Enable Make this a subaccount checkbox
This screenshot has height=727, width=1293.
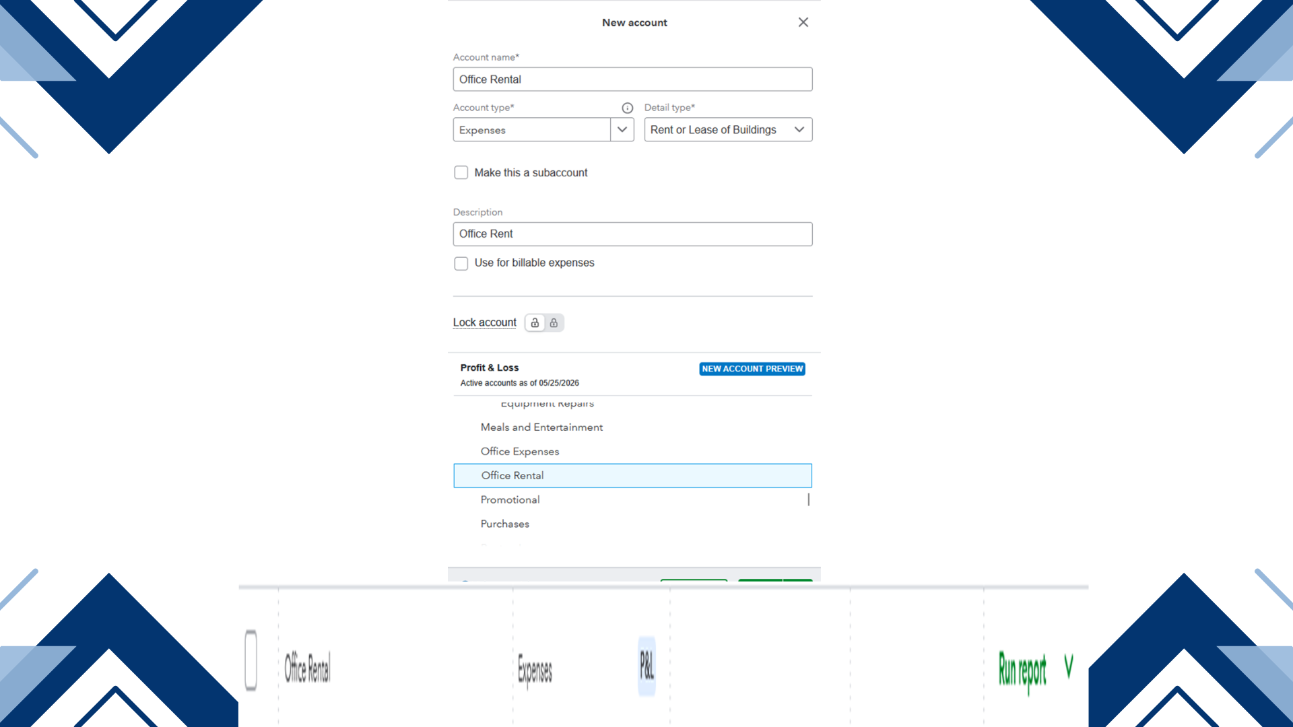pos(461,173)
